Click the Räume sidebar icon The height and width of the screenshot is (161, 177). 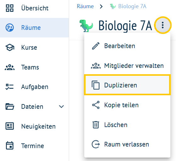(x=9, y=28)
